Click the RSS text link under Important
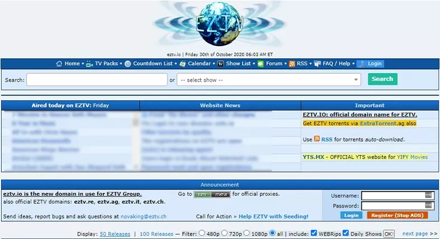 click(x=327, y=139)
